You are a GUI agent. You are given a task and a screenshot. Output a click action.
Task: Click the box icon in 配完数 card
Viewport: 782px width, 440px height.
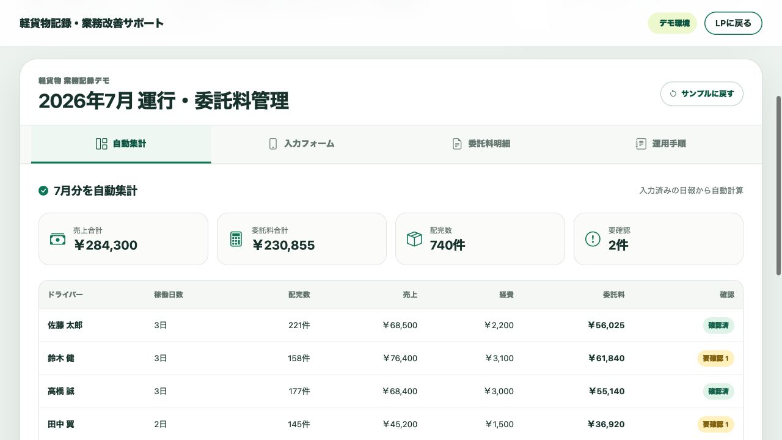pos(414,239)
